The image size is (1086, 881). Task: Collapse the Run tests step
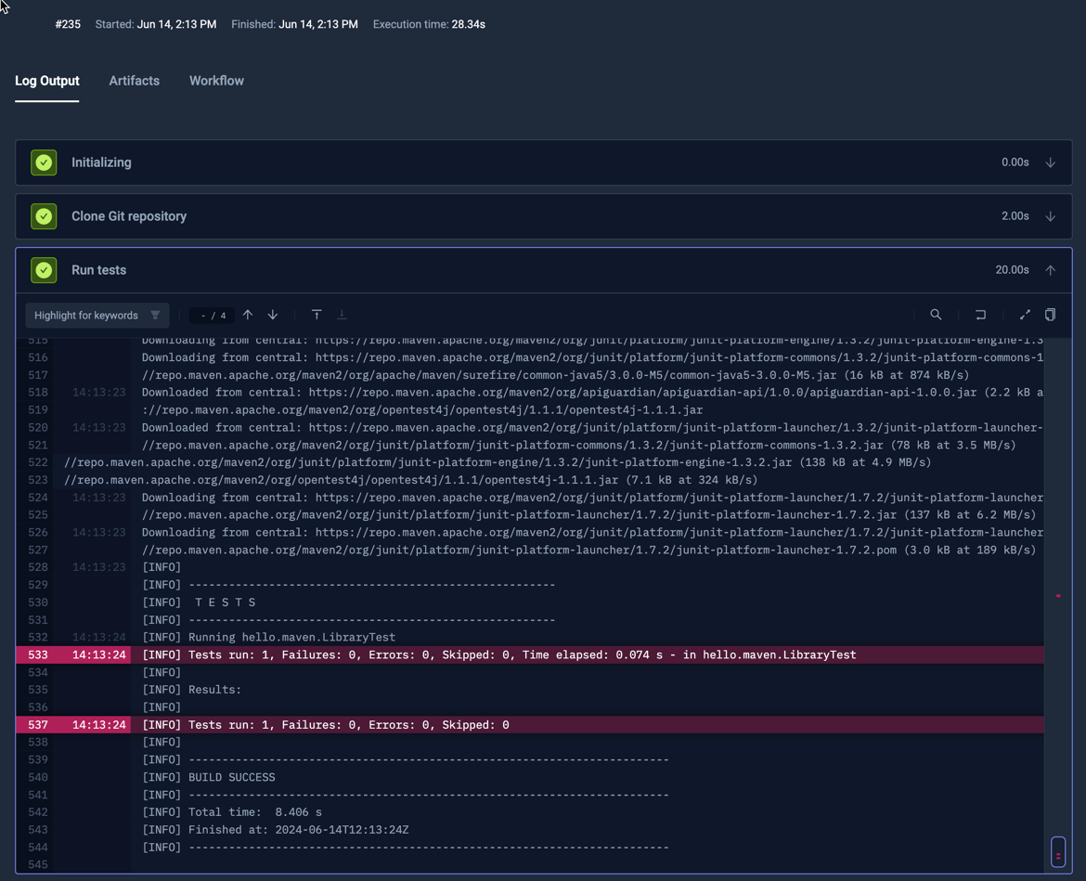(1050, 269)
